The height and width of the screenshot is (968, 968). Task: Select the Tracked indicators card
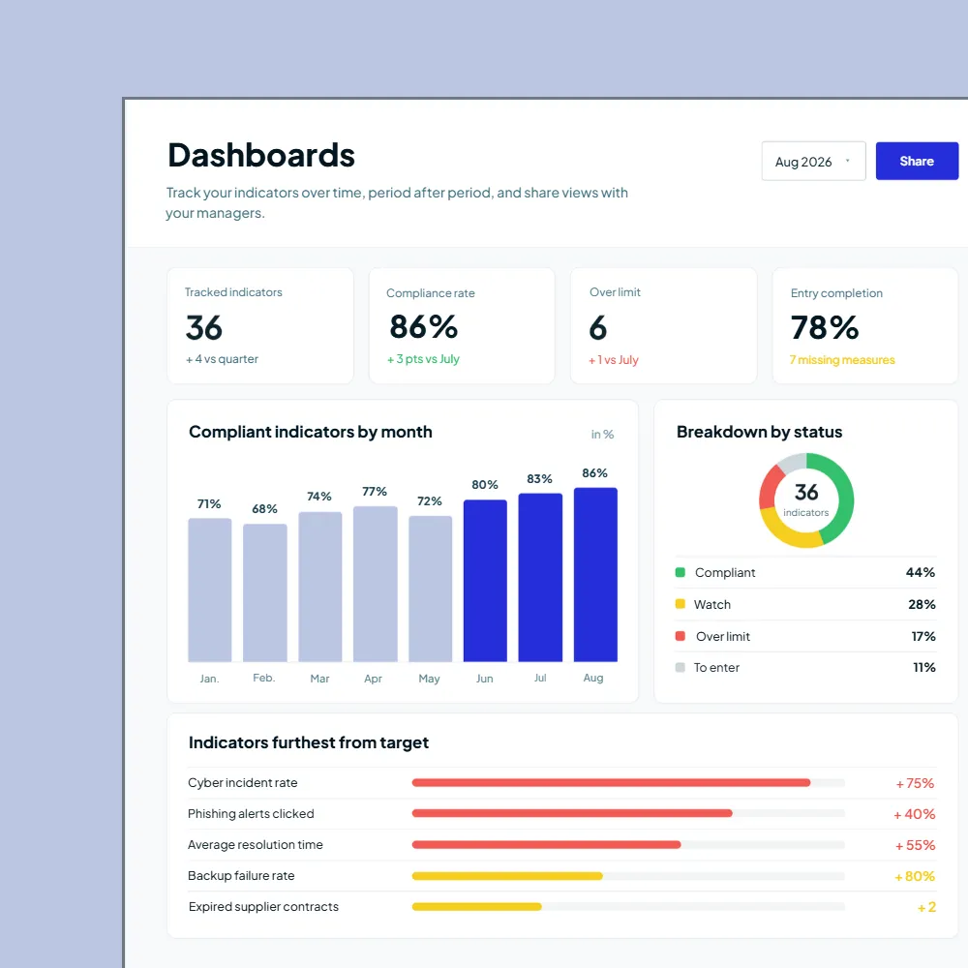point(259,325)
